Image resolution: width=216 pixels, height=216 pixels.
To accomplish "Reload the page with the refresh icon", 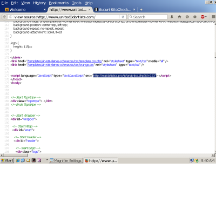I will (123, 17).
